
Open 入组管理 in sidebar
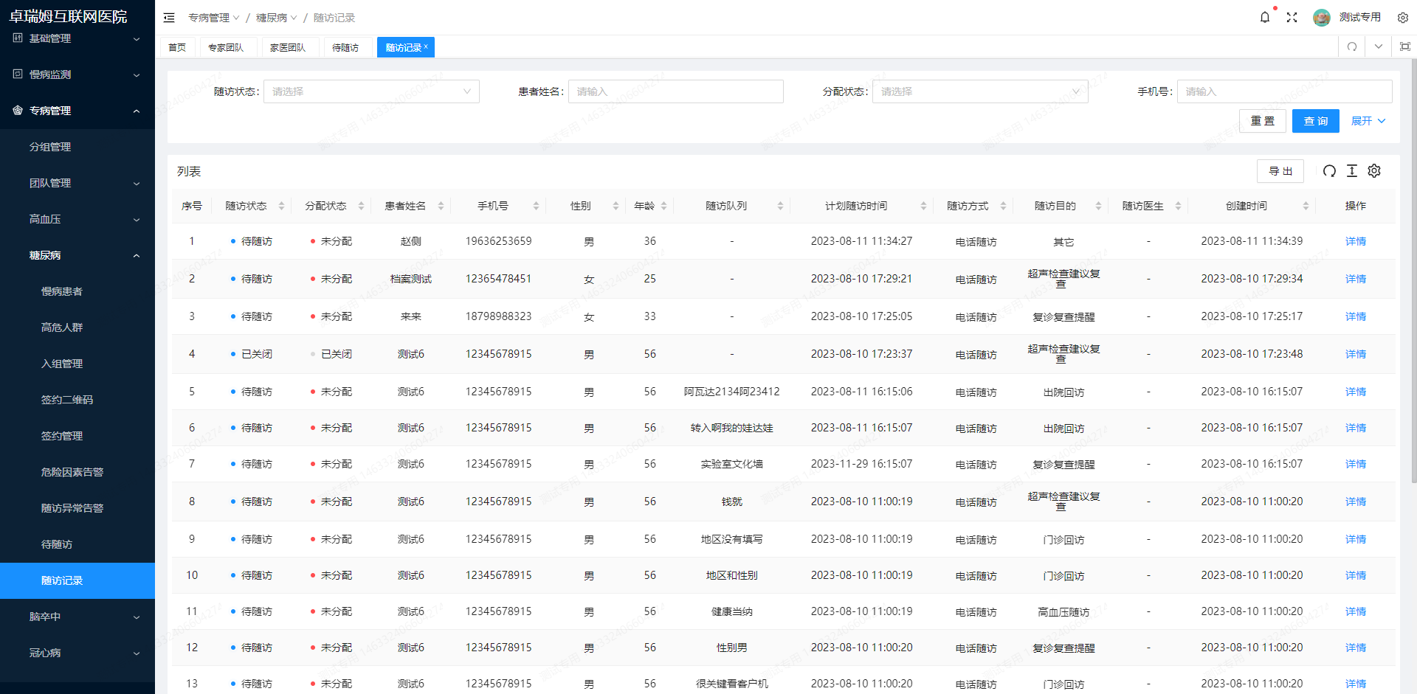(77, 364)
